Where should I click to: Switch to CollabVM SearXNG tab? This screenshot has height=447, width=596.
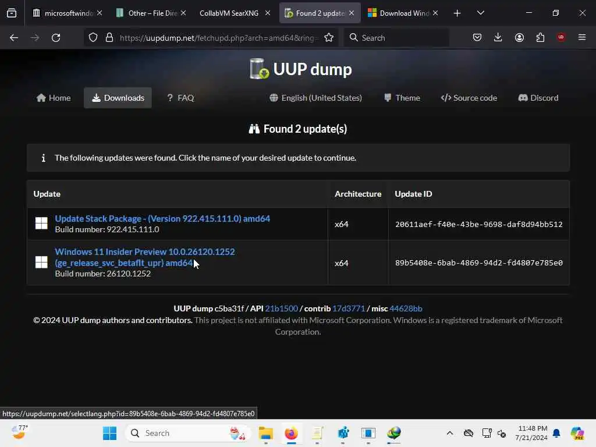tap(229, 13)
